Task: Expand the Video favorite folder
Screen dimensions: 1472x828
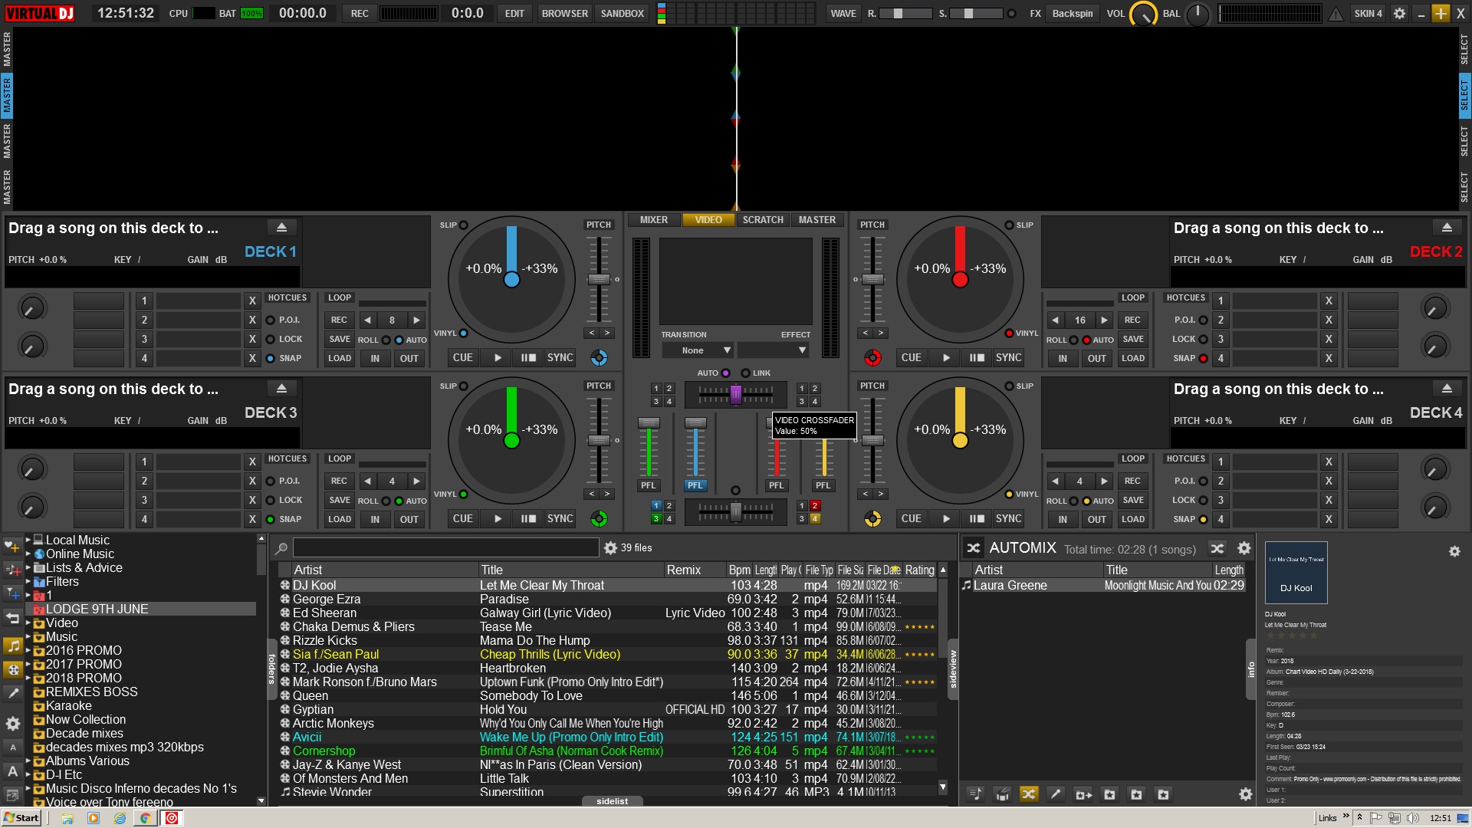Action: 28,623
